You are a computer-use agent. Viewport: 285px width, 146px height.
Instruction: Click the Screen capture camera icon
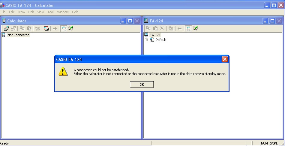pyautogui.click(x=46, y=28)
